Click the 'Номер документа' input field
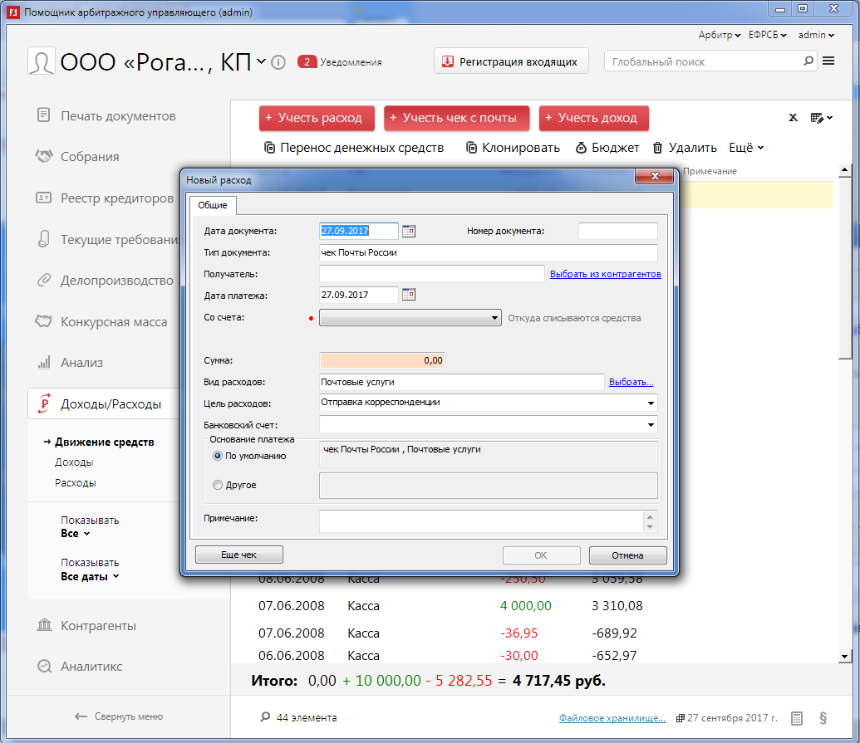 pyautogui.click(x=617, y=231)
